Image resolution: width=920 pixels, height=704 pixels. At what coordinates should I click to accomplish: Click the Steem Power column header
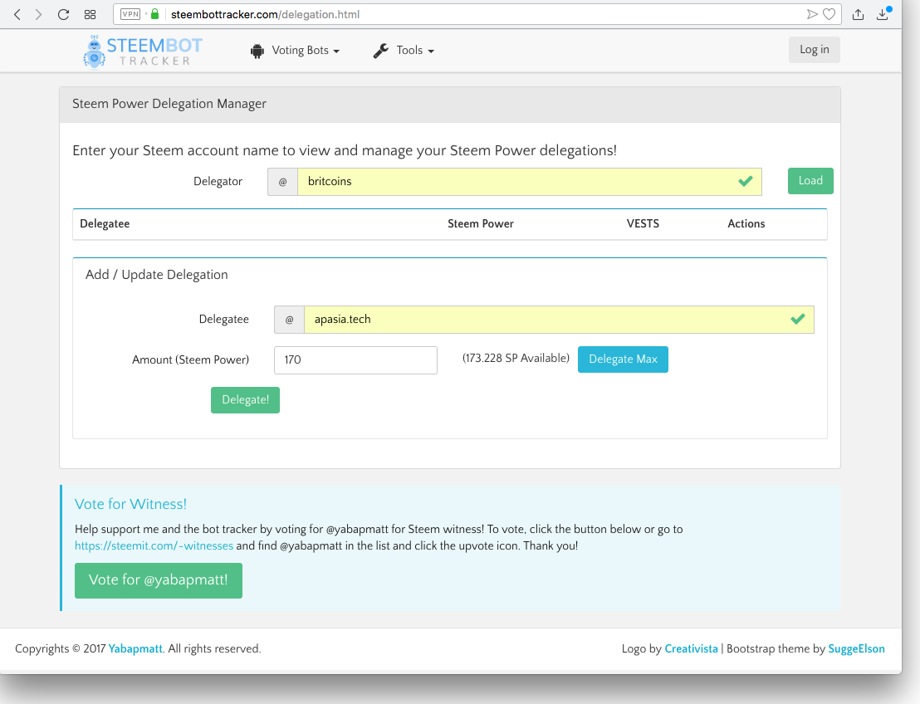point(481,223)
